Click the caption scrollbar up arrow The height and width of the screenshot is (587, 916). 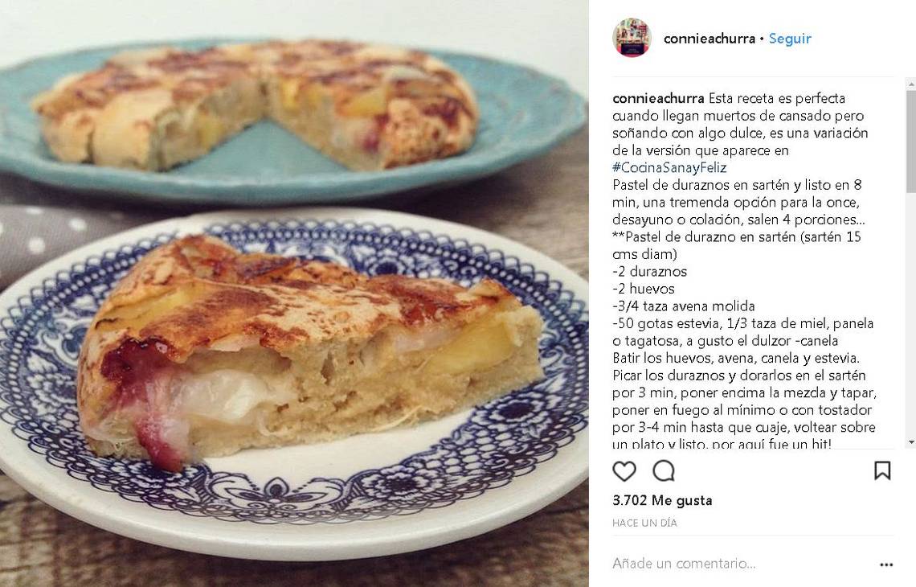(x=910, y=85)
